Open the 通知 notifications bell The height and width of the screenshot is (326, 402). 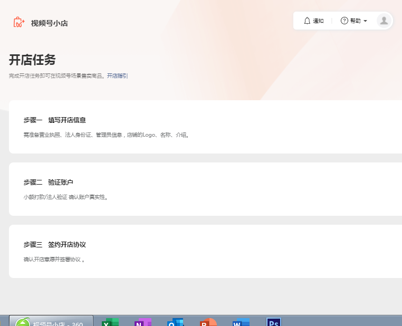point(307,21)
